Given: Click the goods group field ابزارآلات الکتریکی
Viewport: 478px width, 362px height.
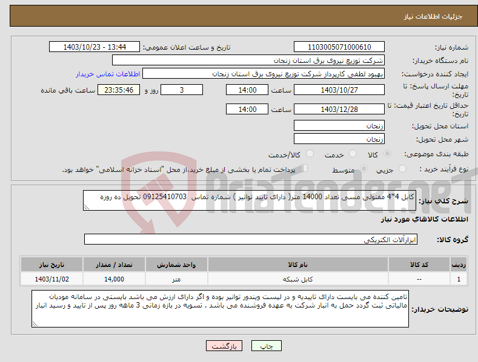Looking at the screenshot, I should 251,240.
